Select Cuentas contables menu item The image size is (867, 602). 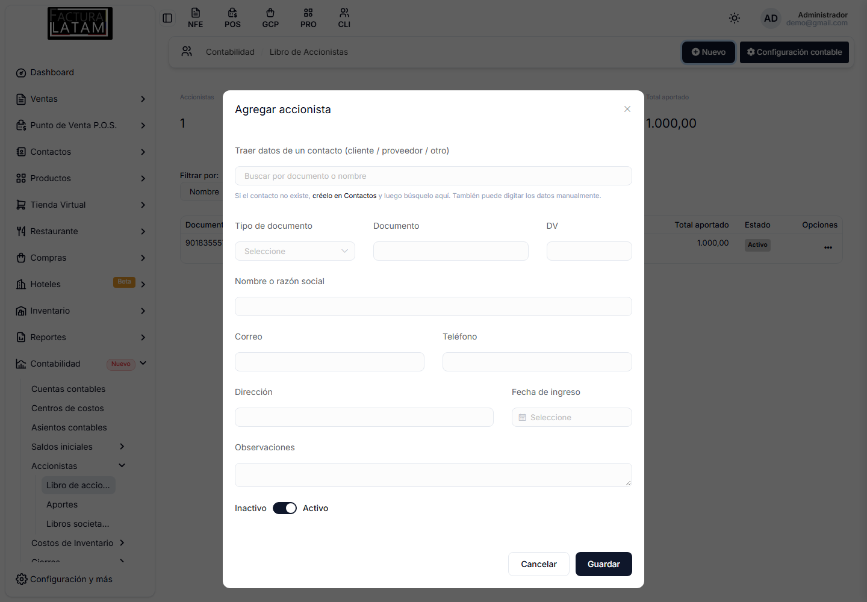[x=68, y=389]
